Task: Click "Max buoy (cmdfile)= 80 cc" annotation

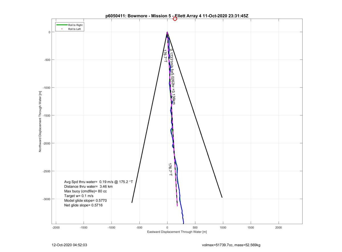Action: point(85,191)
